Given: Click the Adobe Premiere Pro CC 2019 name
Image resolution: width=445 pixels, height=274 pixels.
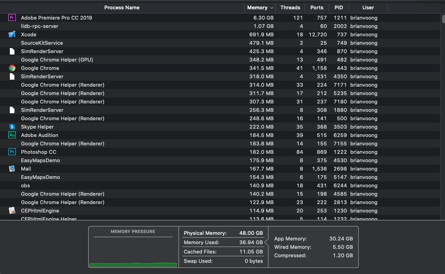Looking at the screenshot, I should (x=56, y=18).
